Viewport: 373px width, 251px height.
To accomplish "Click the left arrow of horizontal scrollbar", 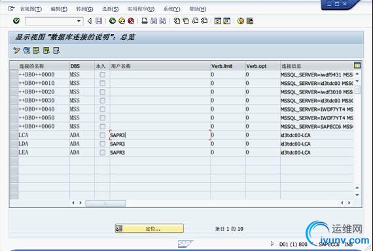I will (73, 203).
